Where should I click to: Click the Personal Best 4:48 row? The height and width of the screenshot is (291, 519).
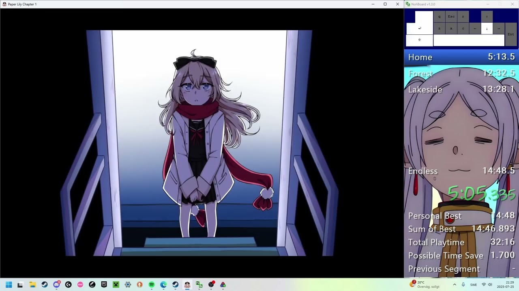click(x=461, y=216)
